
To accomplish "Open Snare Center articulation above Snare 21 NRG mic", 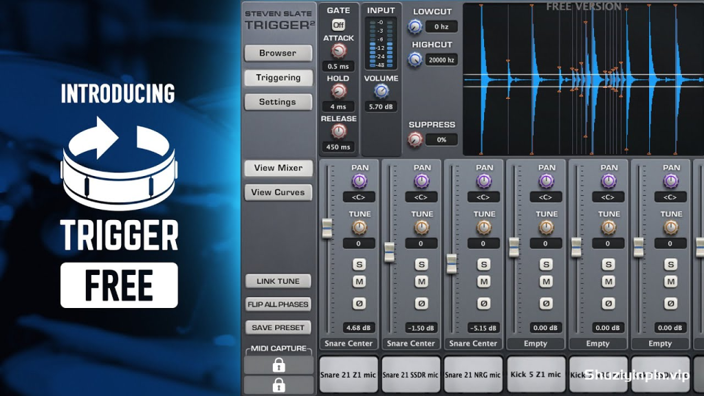I will coord(473,344).
